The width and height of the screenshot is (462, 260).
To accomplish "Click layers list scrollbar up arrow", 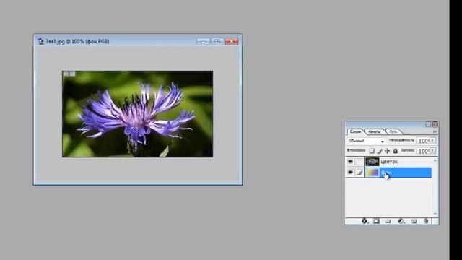I will [435, 160].
